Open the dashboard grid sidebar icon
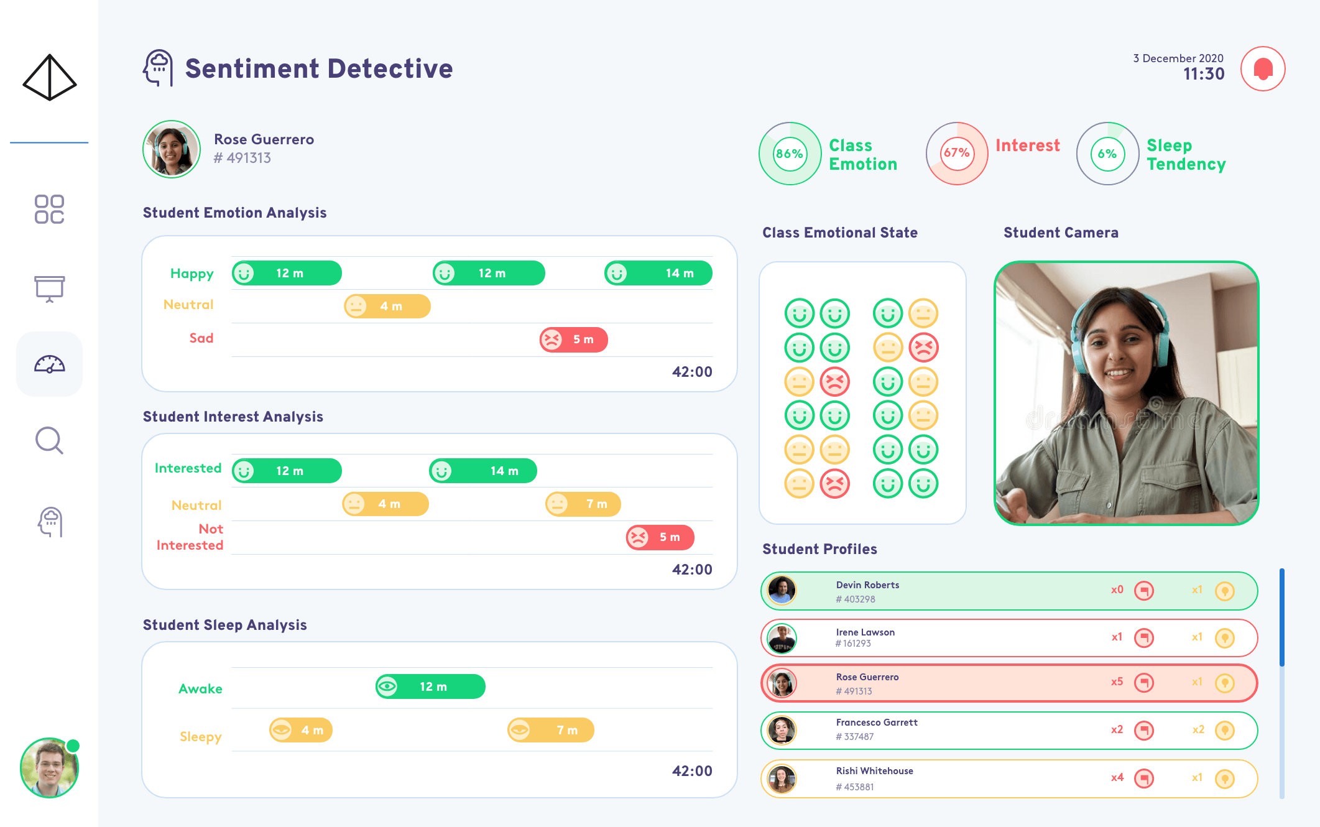1320x827 pixels. 49,209
